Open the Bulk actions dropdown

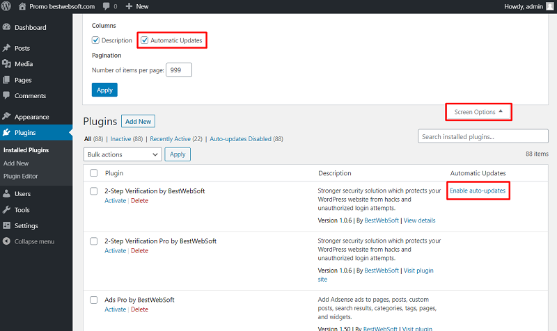(x=123, y=154)
